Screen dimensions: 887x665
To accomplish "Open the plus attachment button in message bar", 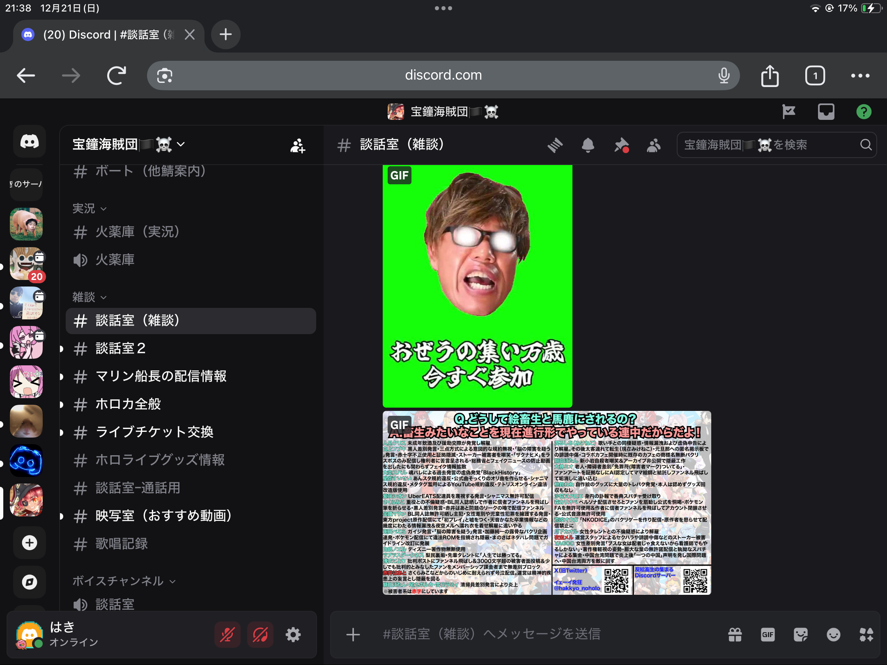I will click(353, 635).
